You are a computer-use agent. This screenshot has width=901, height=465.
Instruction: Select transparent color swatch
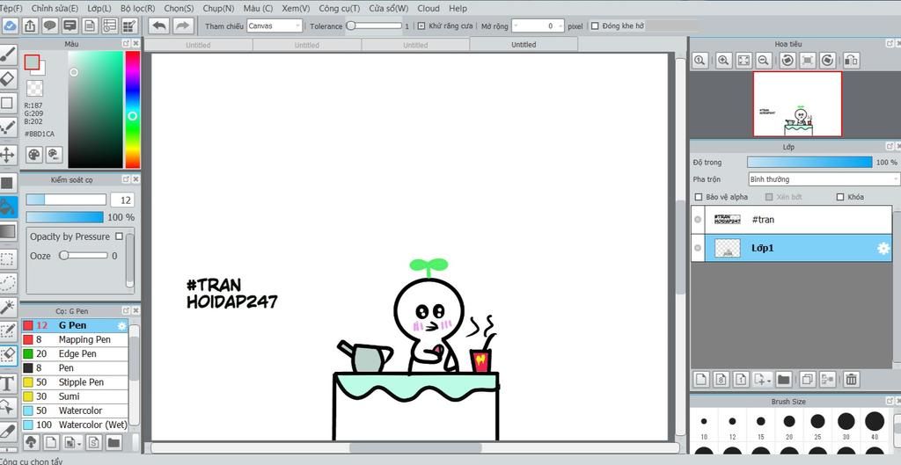pos(35,88)
